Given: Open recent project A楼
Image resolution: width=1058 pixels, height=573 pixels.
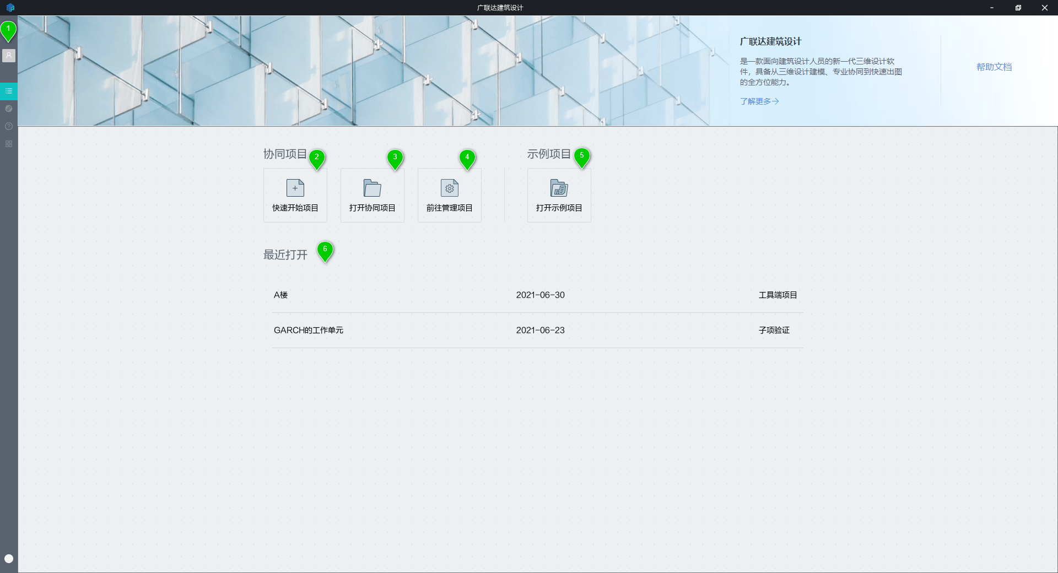Looking at the screenshot, I should (537, 295).
